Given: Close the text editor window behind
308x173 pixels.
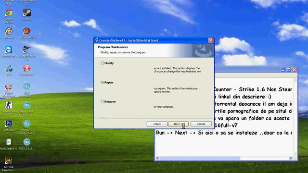Looking at the screenshot, I should pyautogui.click(x=295, y=70).
